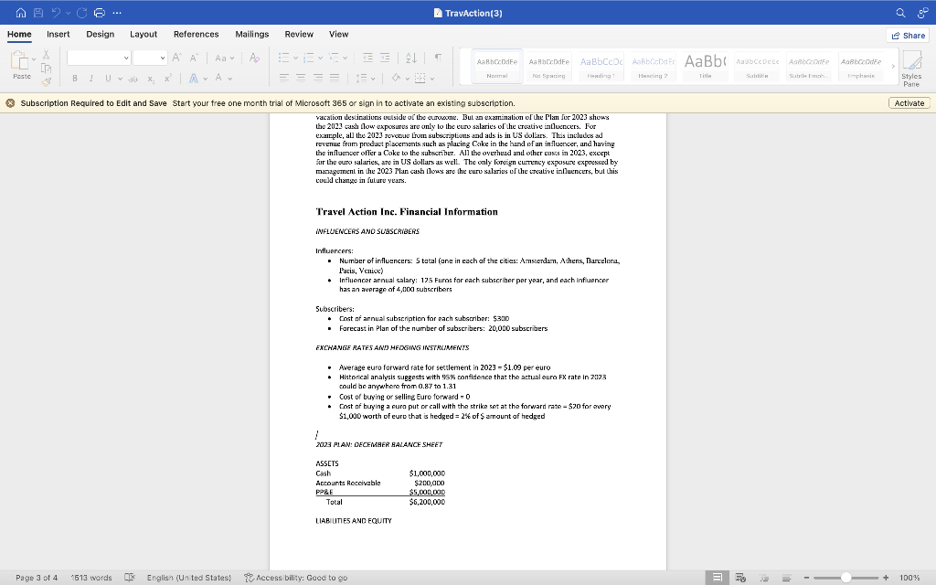Undo the last action
Image resolution: width=936 pixels, height=585 pixels.
pos(56,13)
